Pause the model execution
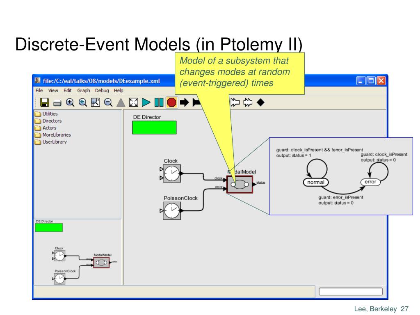 click(x=159, y=103)
